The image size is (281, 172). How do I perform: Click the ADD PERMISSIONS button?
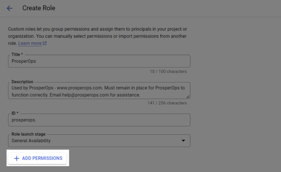[x=37, y=158]
